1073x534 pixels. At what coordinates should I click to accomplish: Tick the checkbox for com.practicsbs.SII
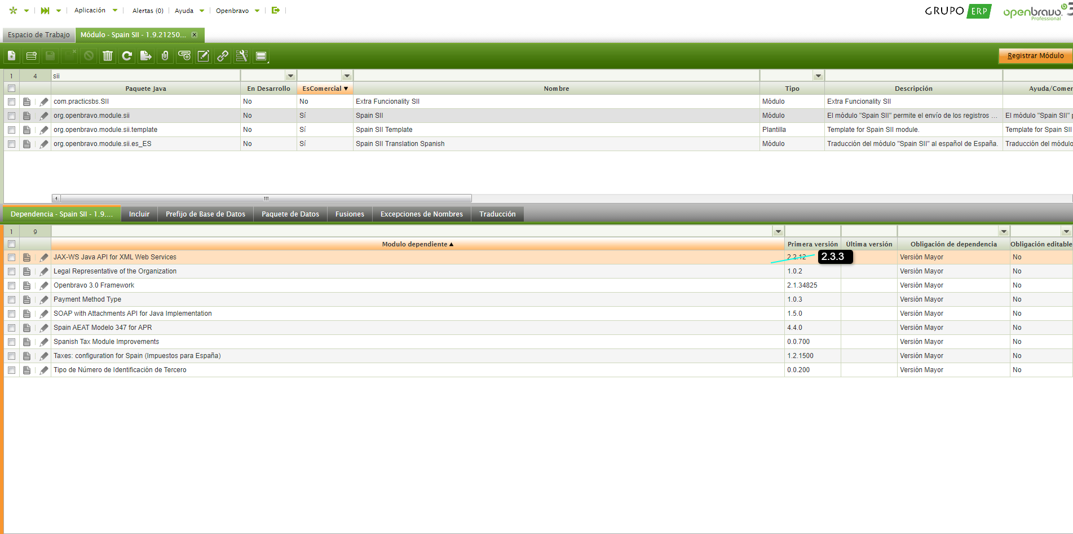11,101
